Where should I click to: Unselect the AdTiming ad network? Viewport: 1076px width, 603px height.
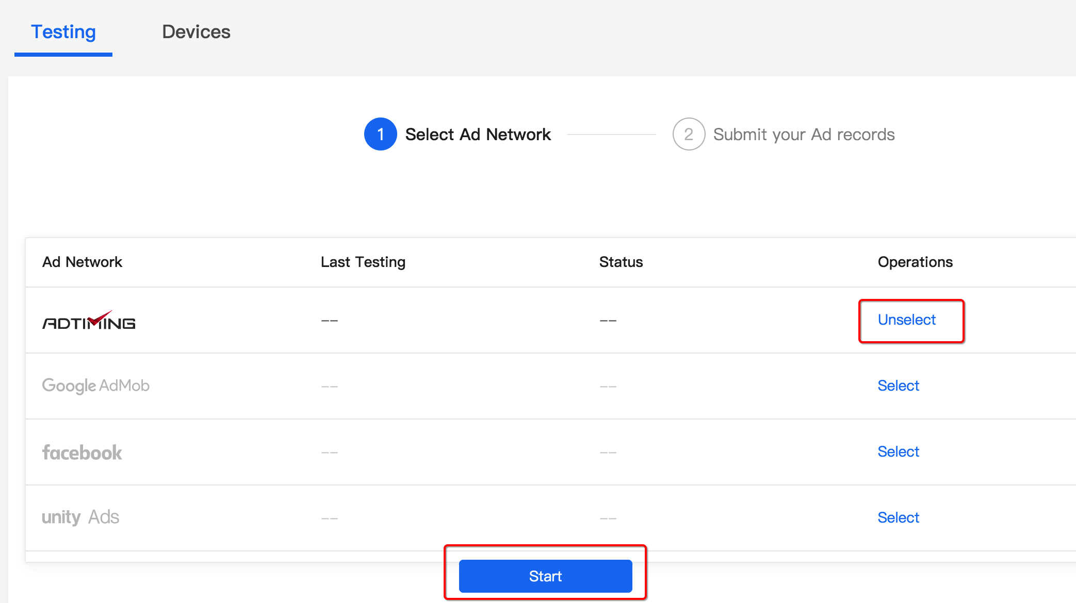click(x=907, y=320)
